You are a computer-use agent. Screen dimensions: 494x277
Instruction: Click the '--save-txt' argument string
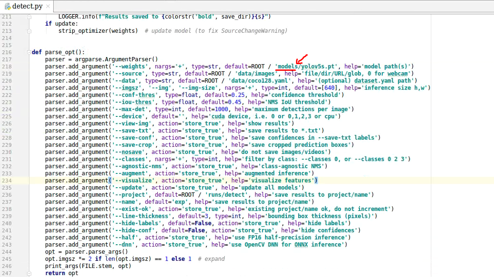point(132,131)
